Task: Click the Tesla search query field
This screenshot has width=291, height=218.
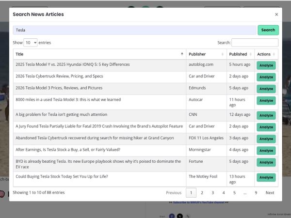Action: (134, 30)
